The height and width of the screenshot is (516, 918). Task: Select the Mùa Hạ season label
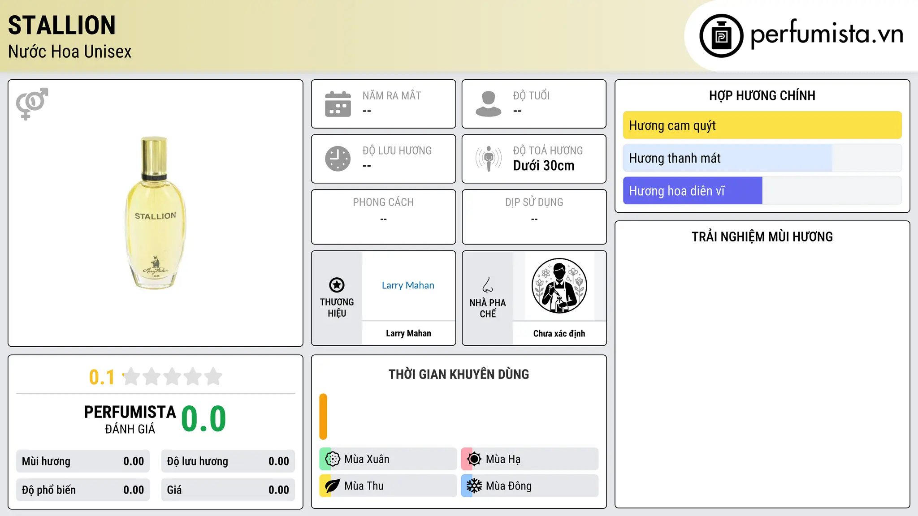pyautogui.click(x=503, y=459)
